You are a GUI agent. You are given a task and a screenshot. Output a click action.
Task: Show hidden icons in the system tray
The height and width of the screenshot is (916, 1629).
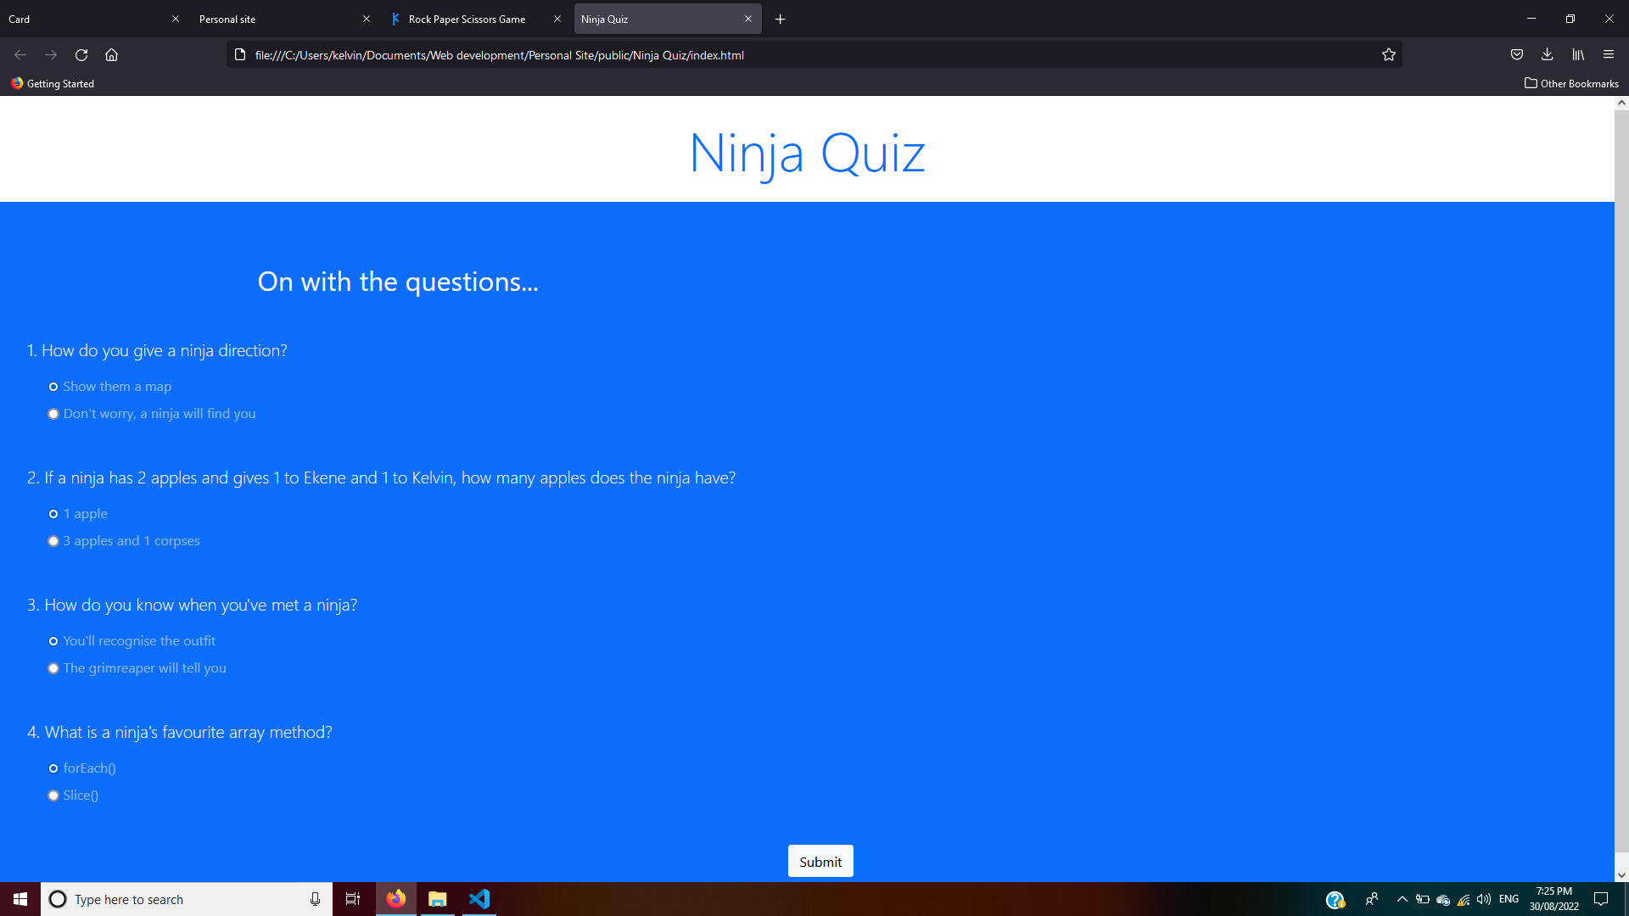(x=1401, y=899)
